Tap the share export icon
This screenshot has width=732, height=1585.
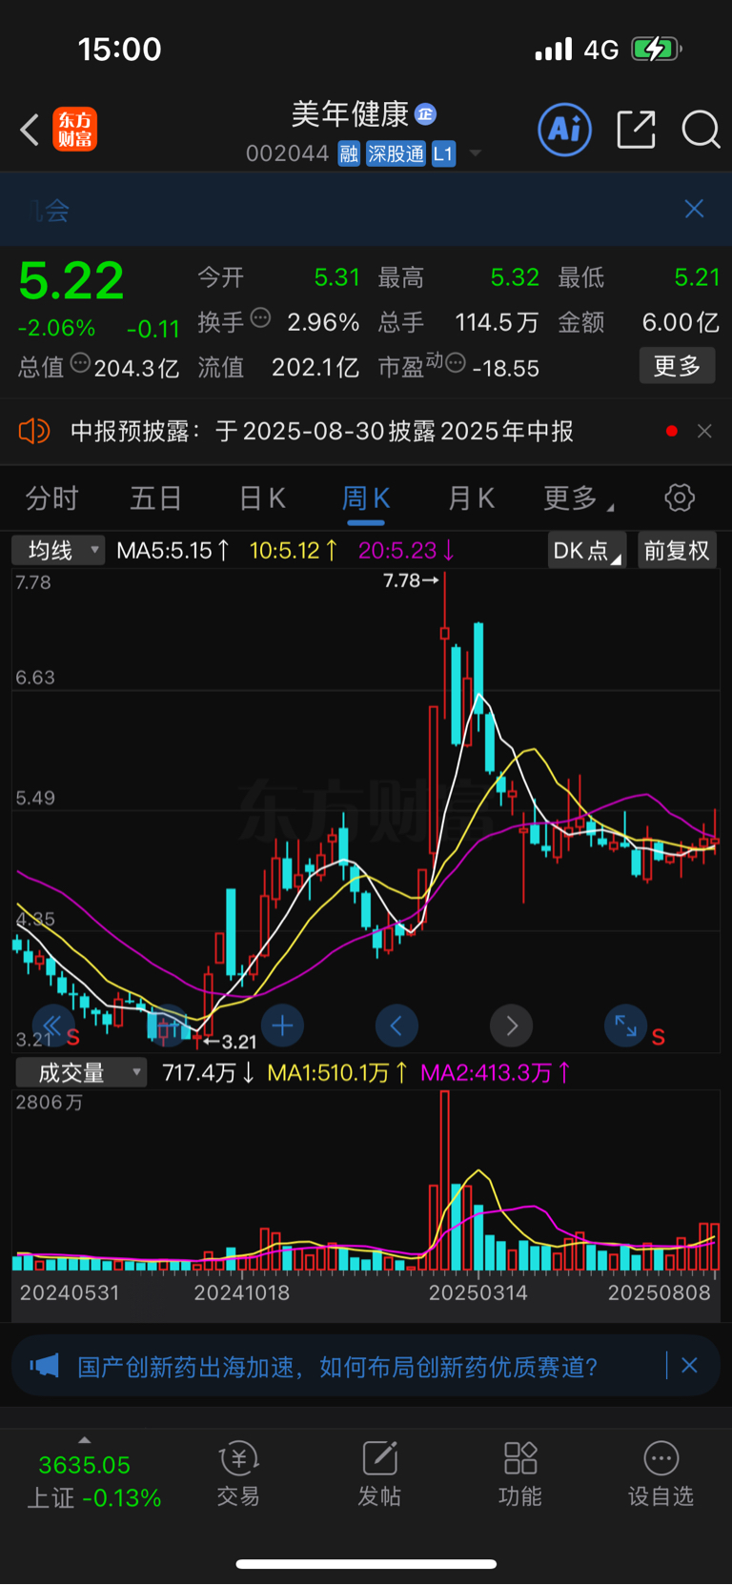[636, 129]
